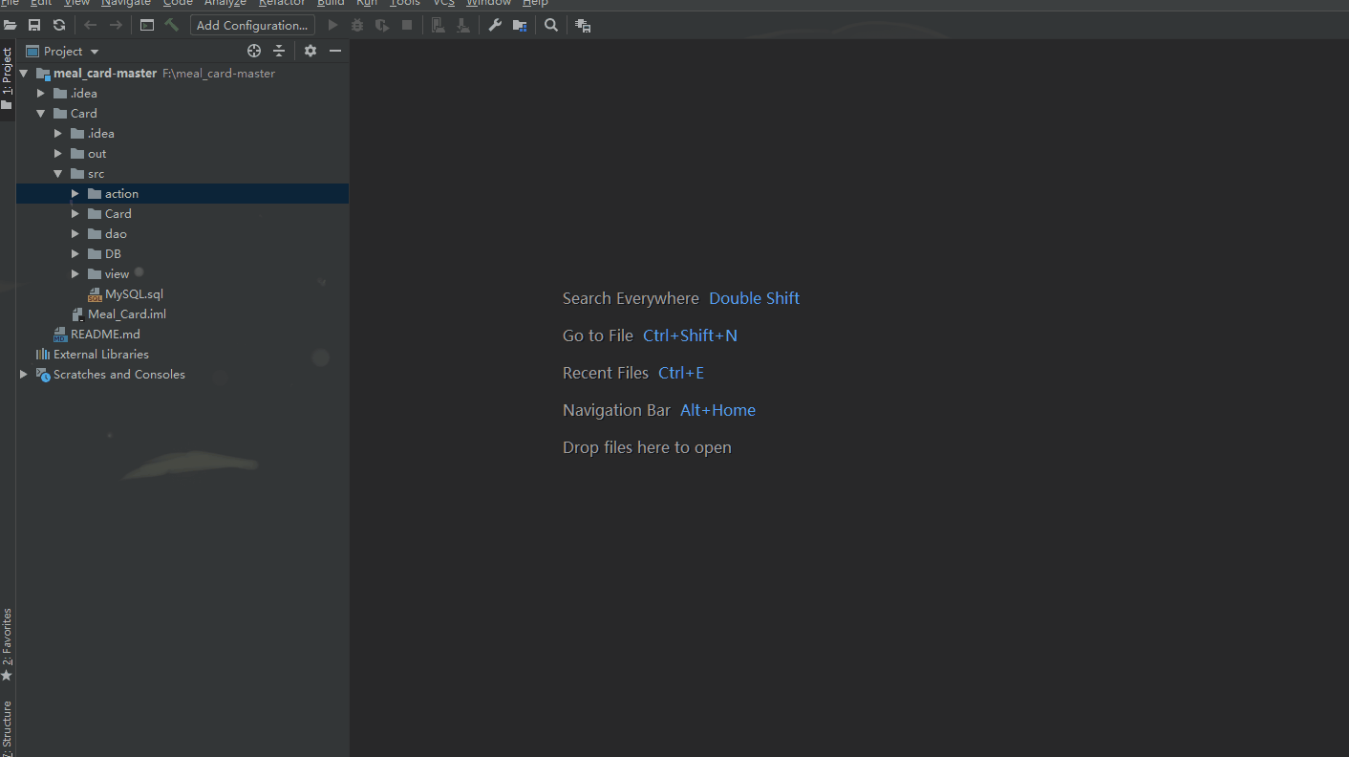Expand the out folder arrow

[58, 154]
